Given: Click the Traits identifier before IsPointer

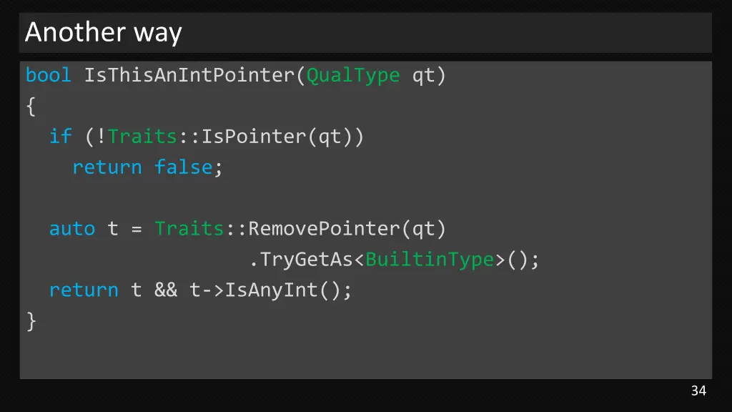Looking at the screenshot, I should coord(142,137).
